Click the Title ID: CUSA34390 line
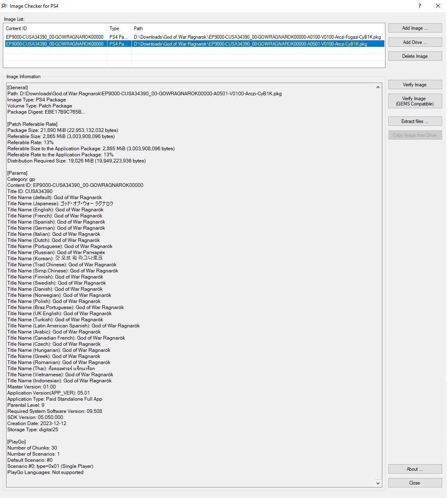 point(30,191)
